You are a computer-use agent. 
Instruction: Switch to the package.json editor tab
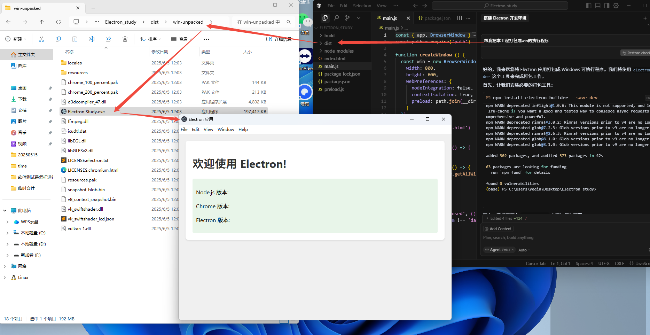point(434,18)
